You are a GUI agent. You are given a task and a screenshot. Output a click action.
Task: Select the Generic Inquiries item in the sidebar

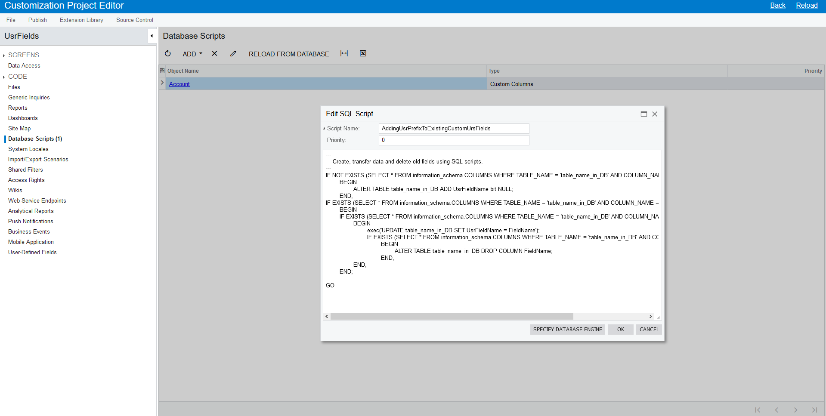tap(28, 97)
